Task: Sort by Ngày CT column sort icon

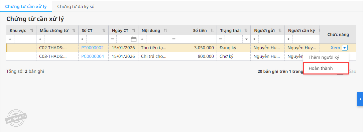Action: coord(134,30)
